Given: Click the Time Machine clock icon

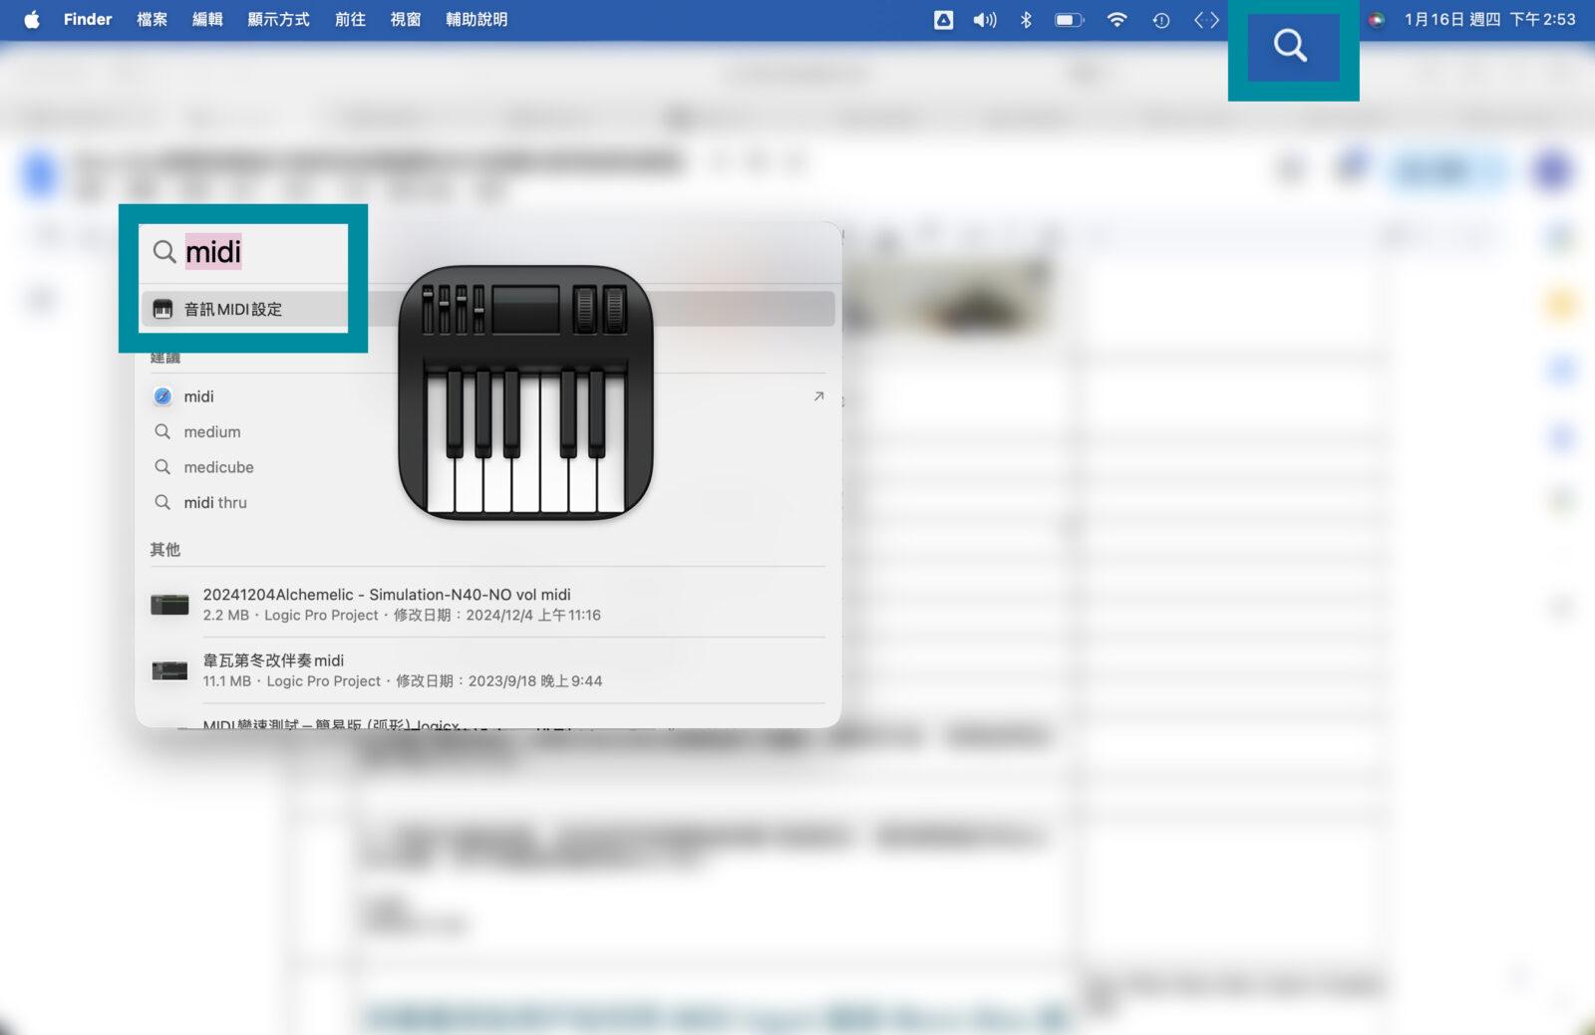Looking at the screenshot, I should [x=1160, y=20].
